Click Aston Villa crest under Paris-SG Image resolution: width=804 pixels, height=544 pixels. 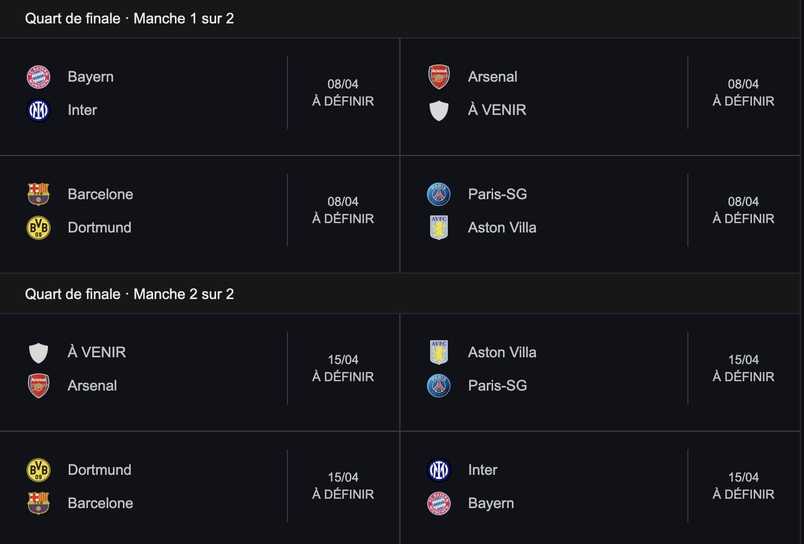438,228
